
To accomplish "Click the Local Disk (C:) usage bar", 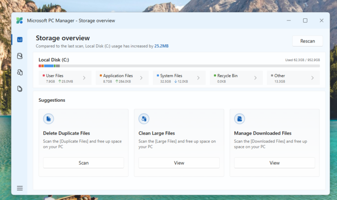I will pyautogui.click(x=179, y=66).
